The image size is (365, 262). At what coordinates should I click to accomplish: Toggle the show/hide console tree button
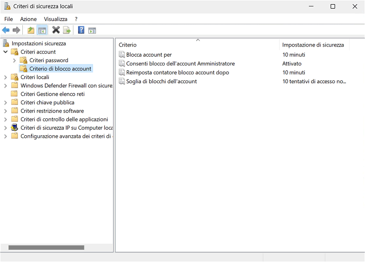pos(42,30)
